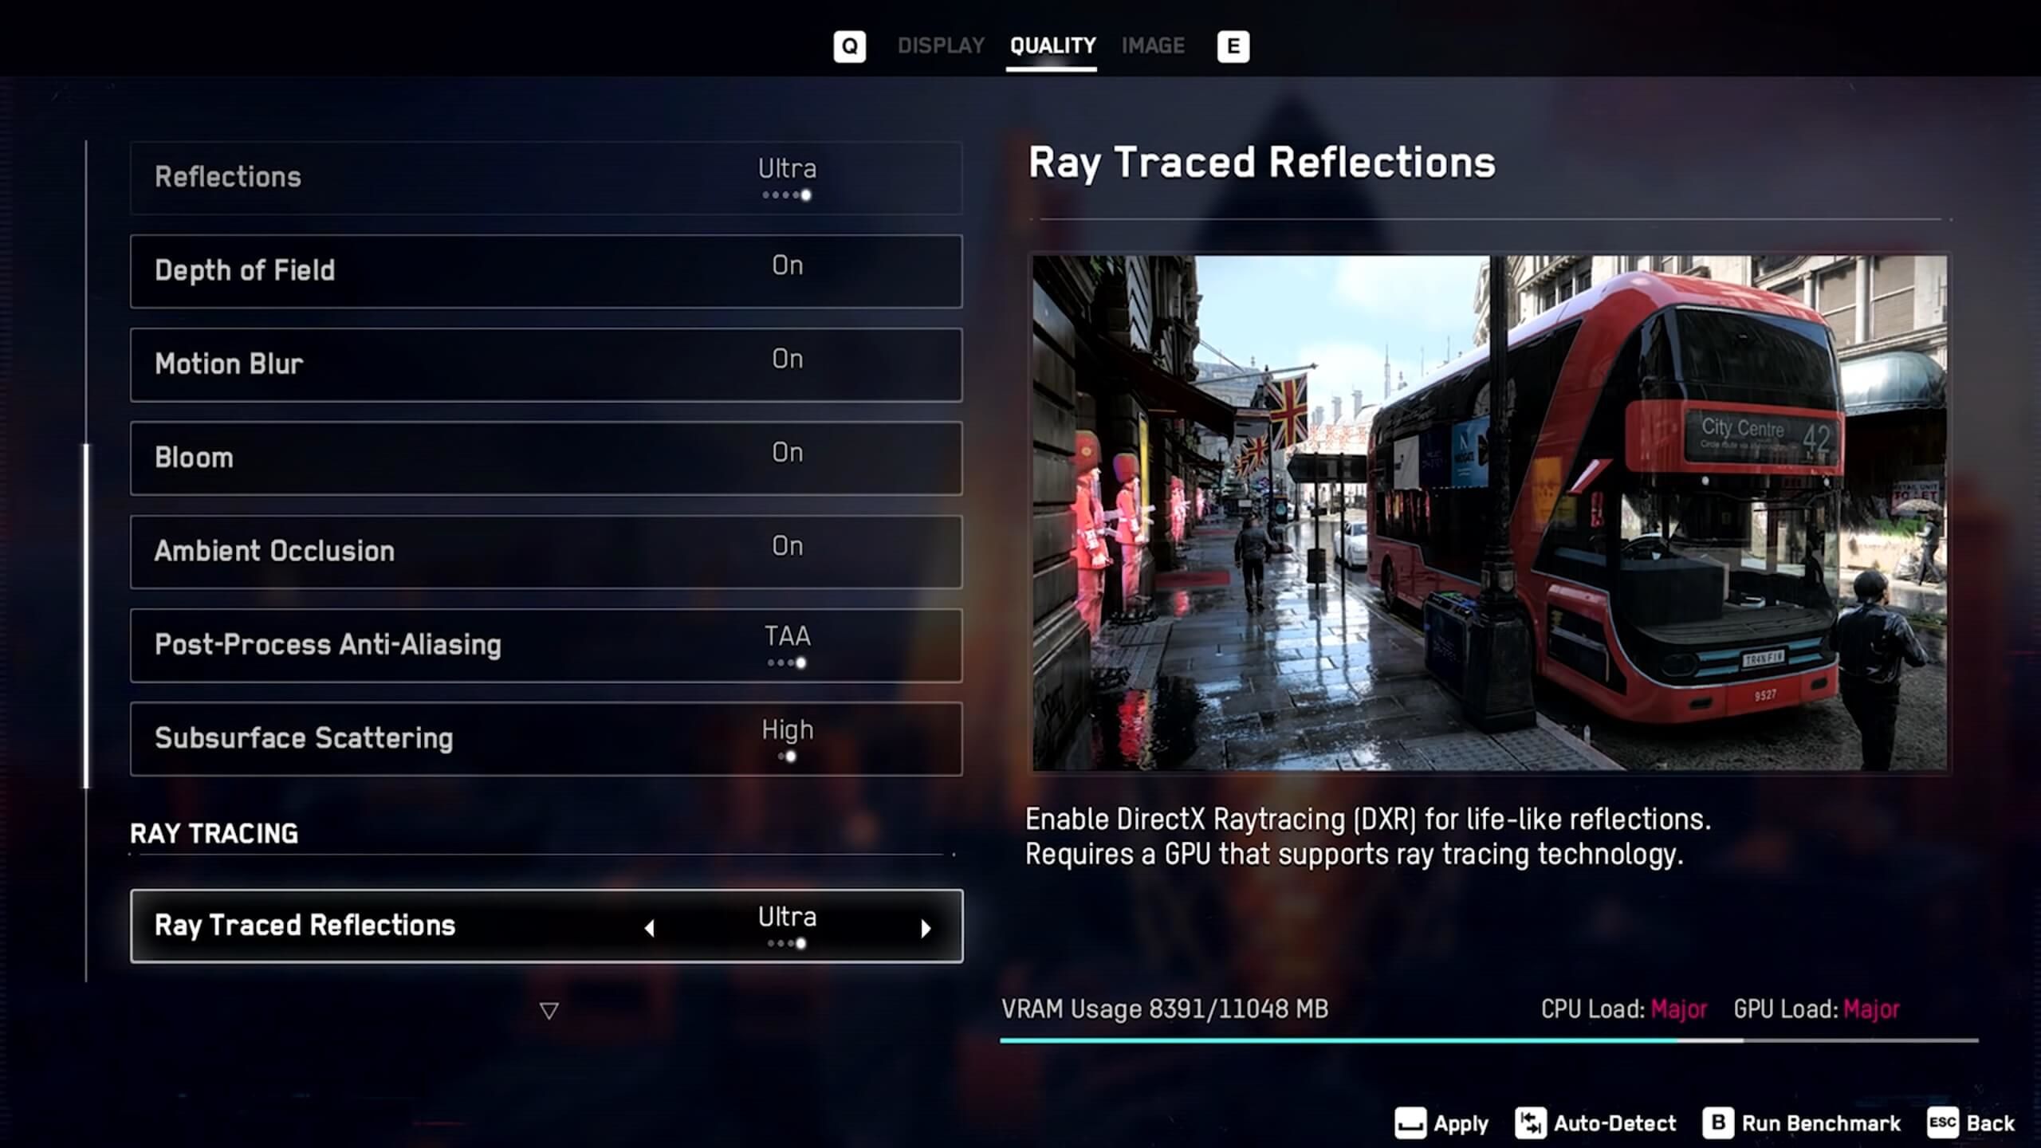Click Apply button to save settings
Image resolution: width=2041 pixels, height=1148 pixels.
pyautogui.click(x=1441, y=1122)
